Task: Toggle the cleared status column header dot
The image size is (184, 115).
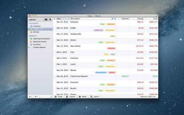Action: (55, 19)
